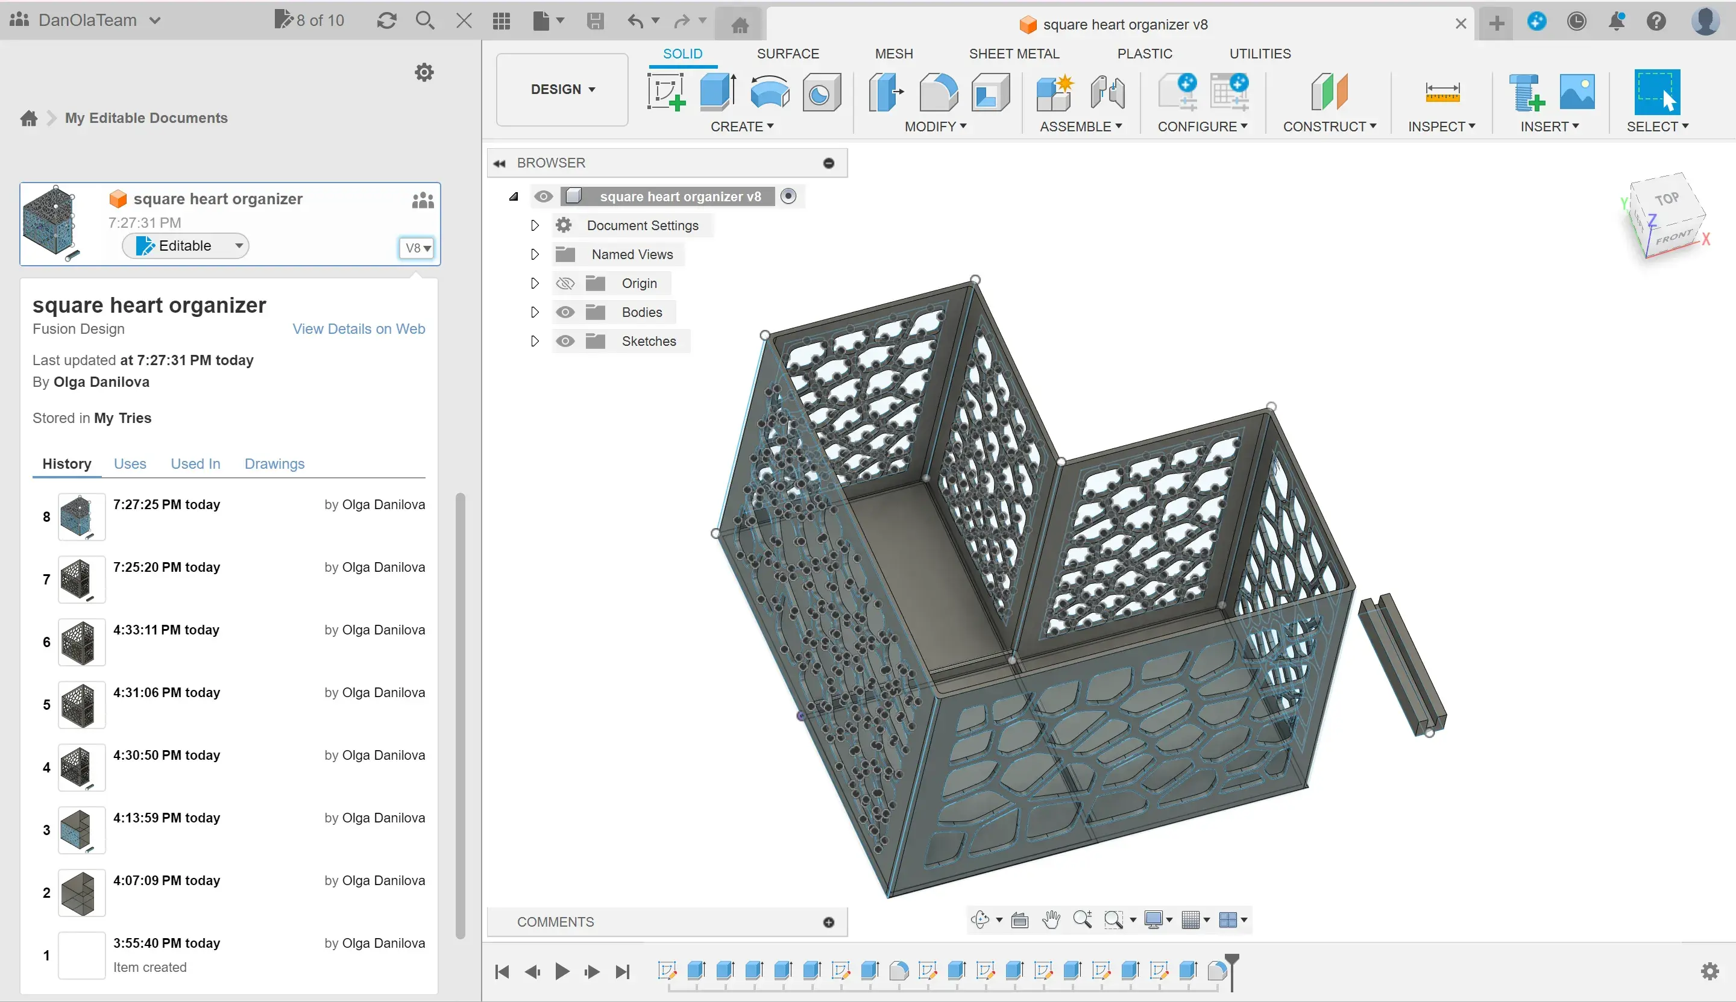Screen dimensions: 1736x1002
Task: Activate the root component radio button
Action: pos(789,197)
